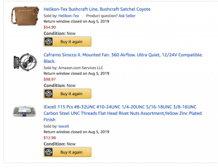The width and height of the screenshot is (218, 168).
Task: Click the reorder icon on the fan's Buy it again
Action: (x=49, y=94)
